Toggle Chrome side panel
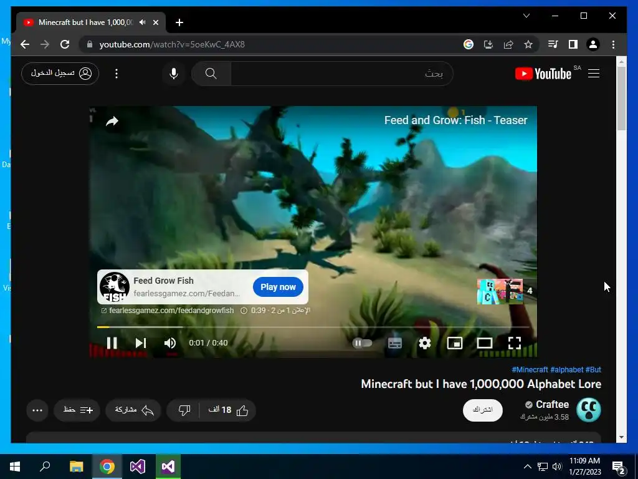This screenshot has width=638, height=479. click(573, 44)
